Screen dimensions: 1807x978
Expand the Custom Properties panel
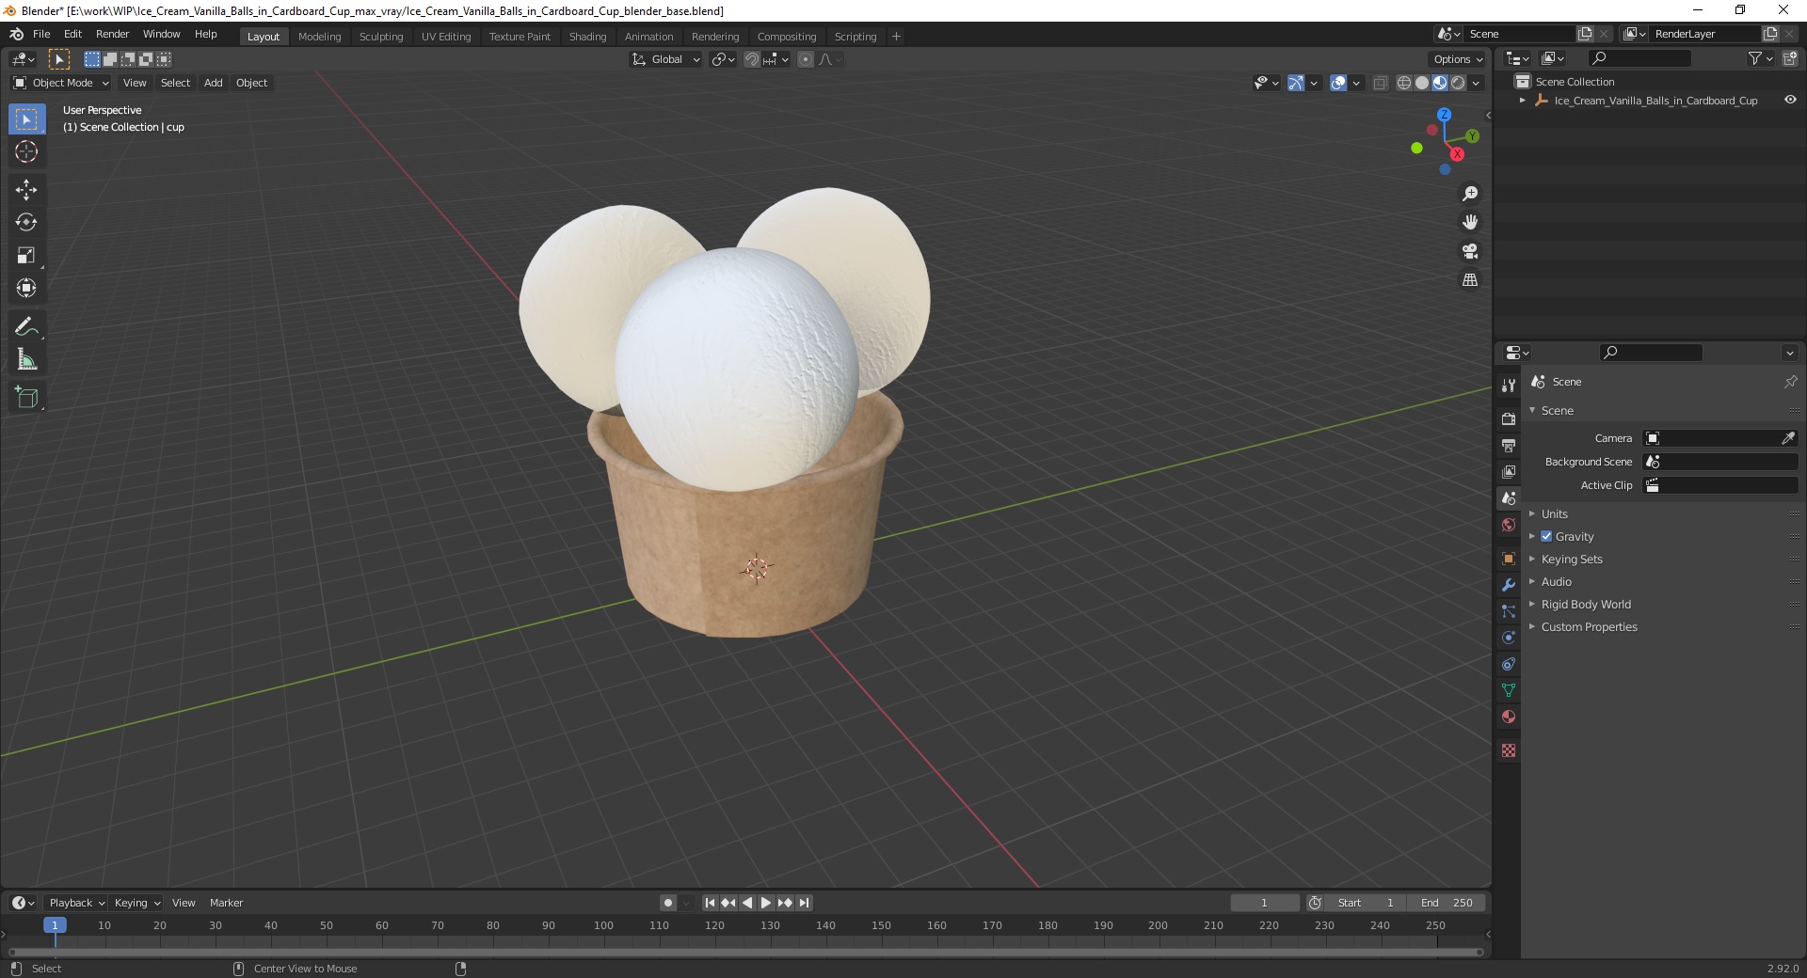[1589, 626]
